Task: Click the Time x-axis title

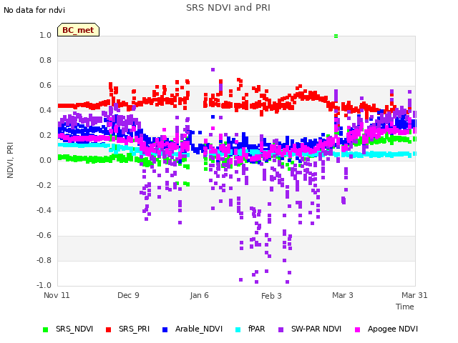Action: pos(405,307)
